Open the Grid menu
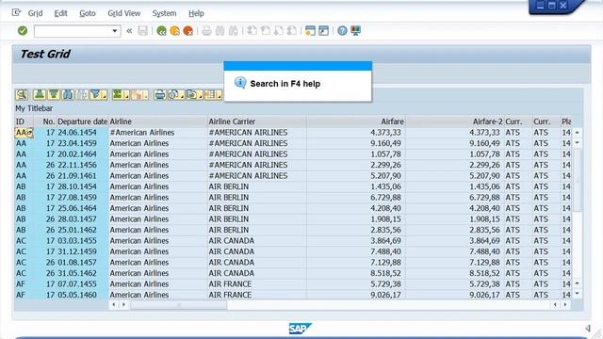The image size is (603, 339). [35, 13]
